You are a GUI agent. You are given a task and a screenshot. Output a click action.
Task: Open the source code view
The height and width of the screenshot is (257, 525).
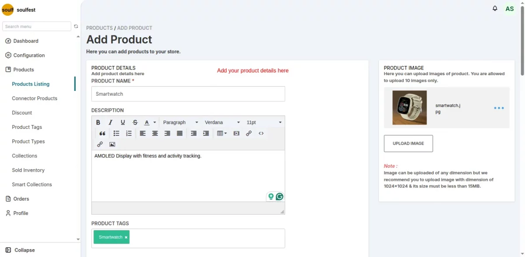click(261, 133)
